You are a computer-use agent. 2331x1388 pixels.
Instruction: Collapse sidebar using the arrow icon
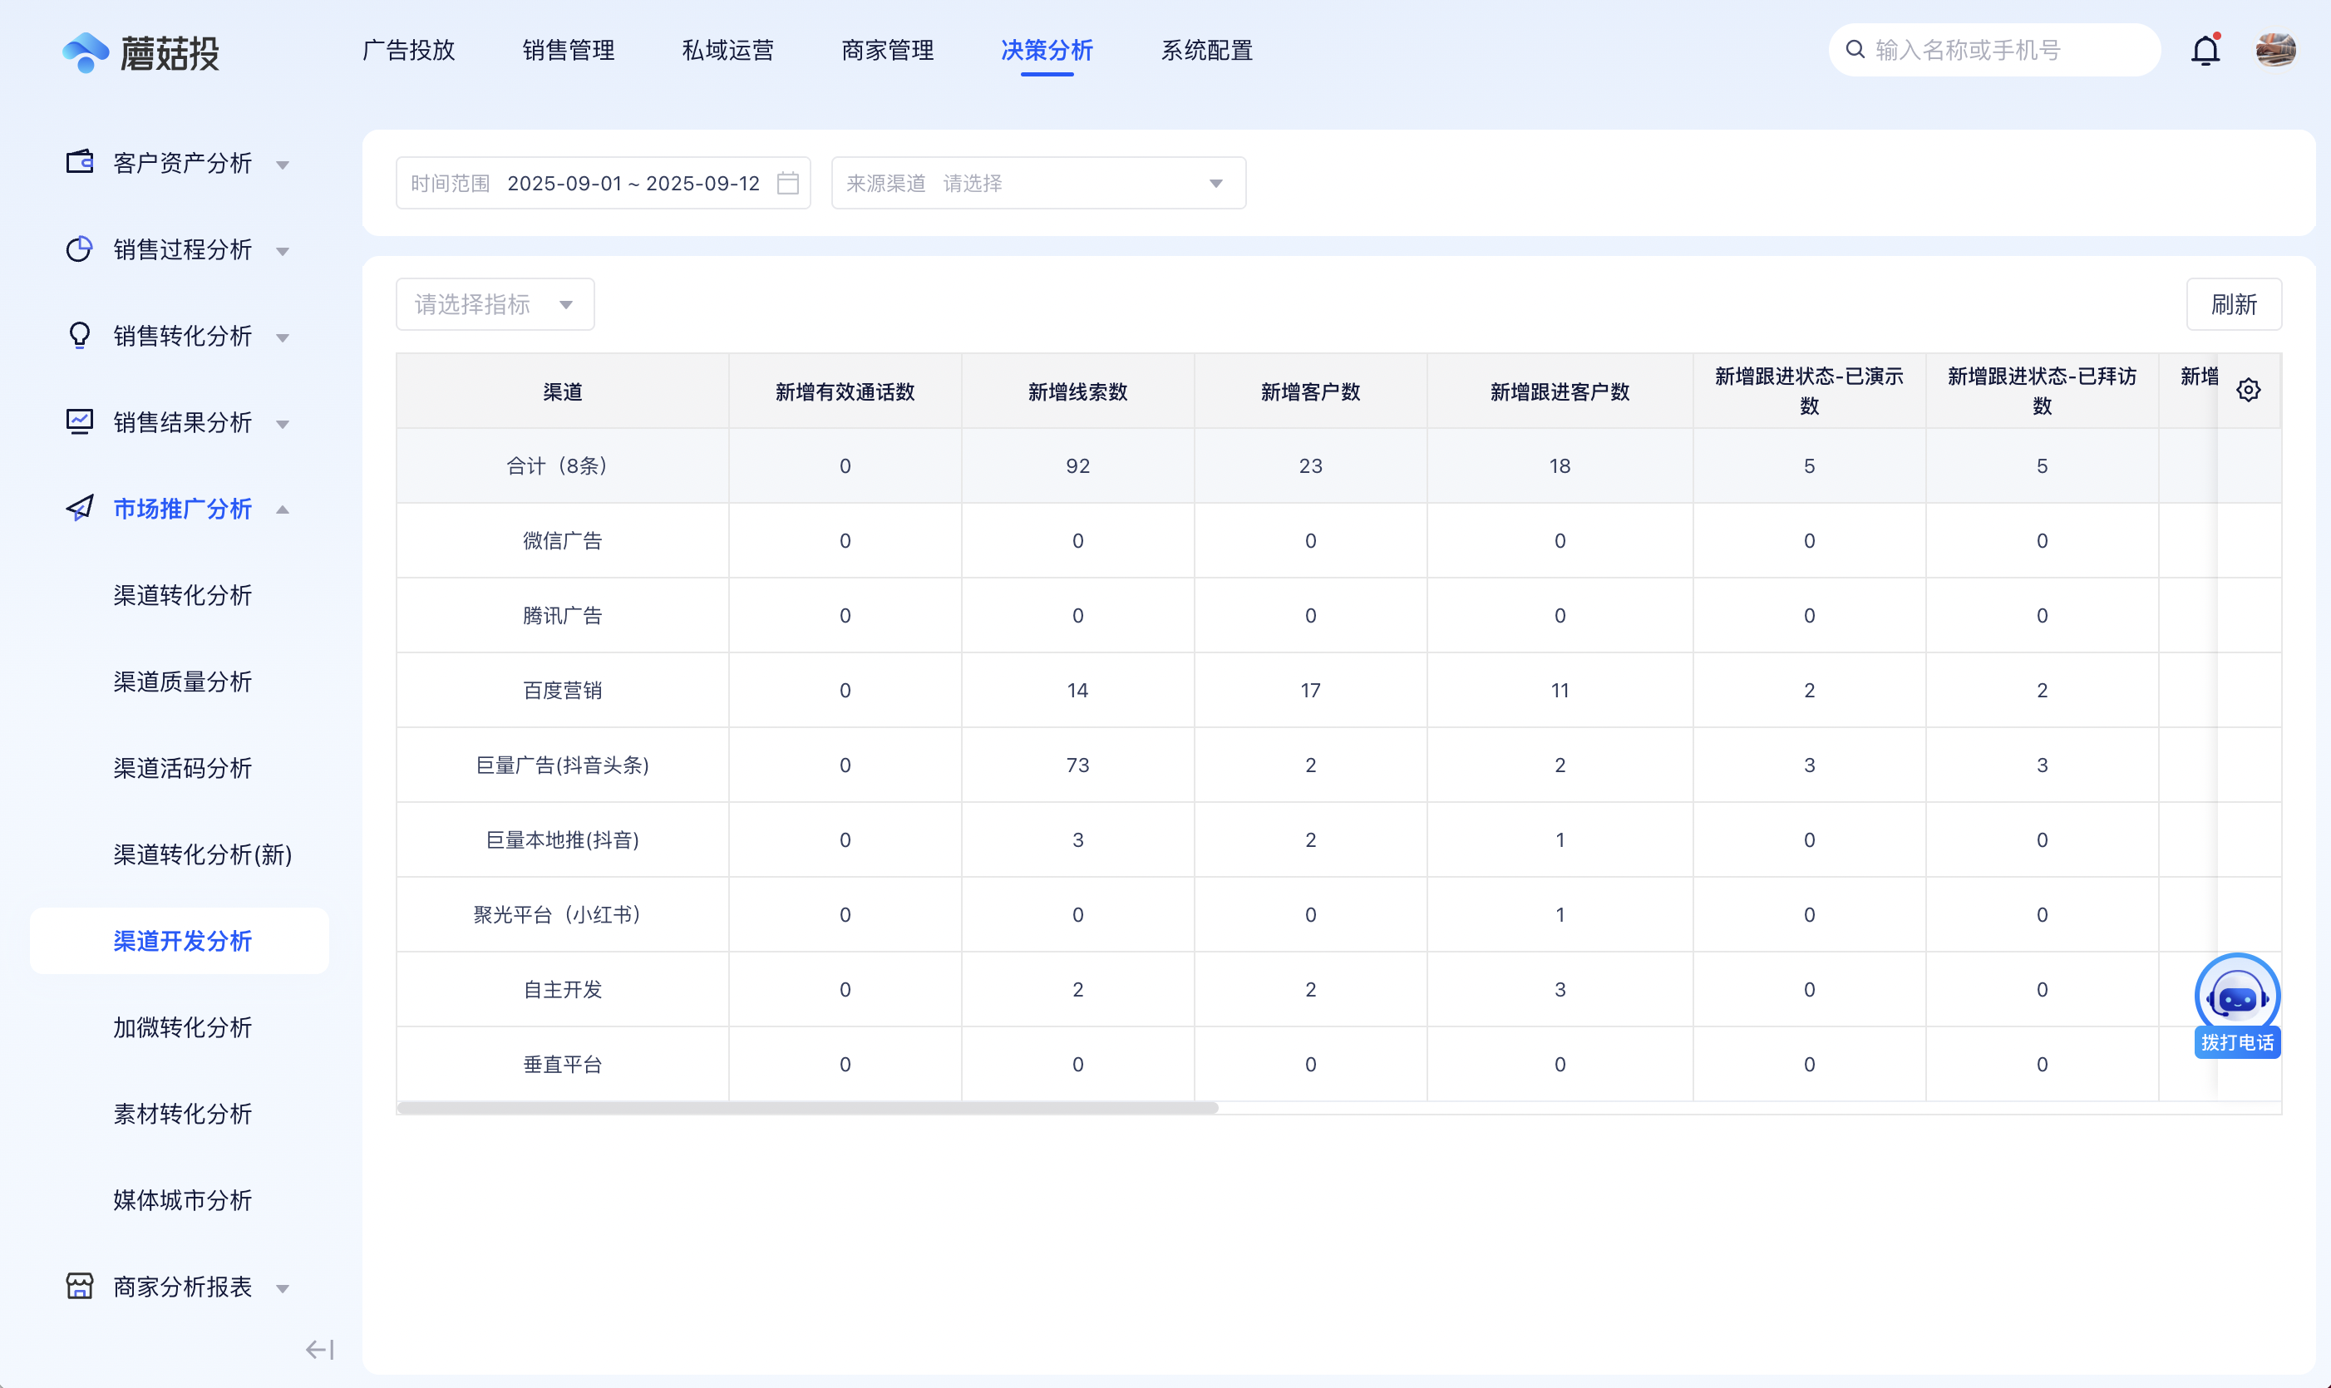(319, 1349)
